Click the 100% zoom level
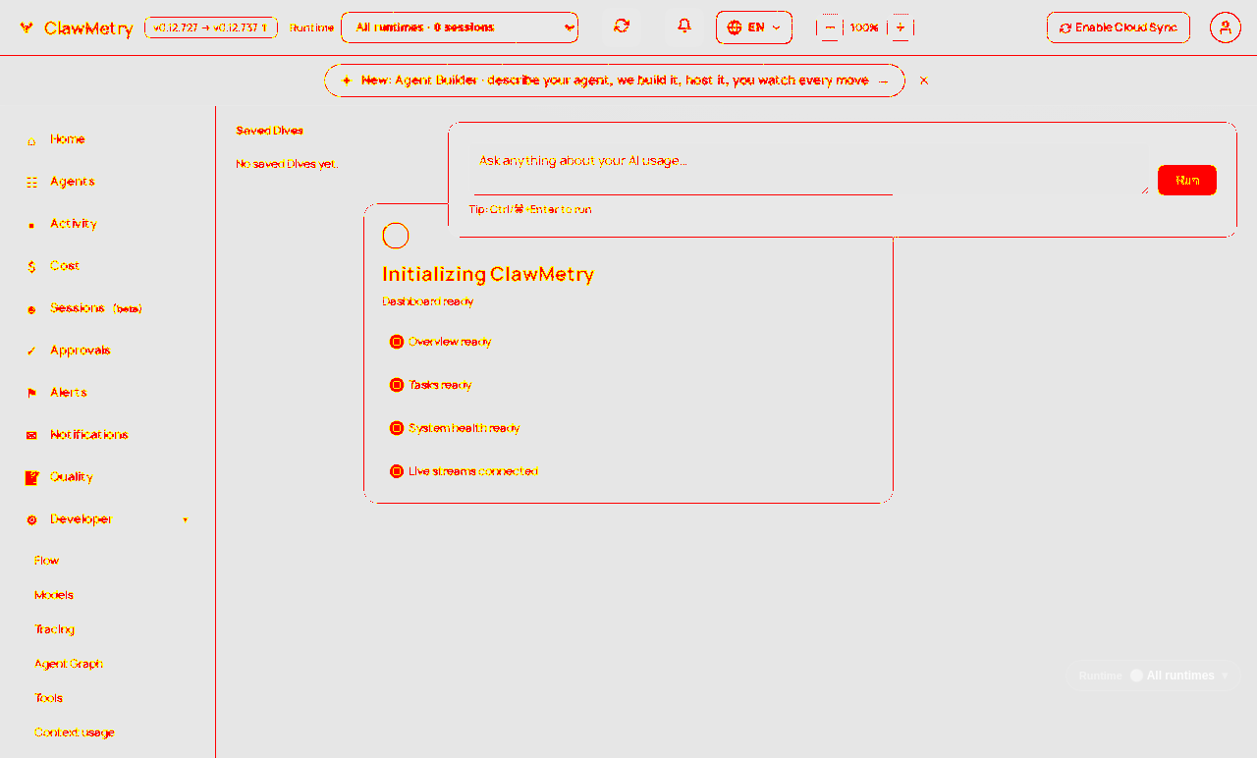 864,27
